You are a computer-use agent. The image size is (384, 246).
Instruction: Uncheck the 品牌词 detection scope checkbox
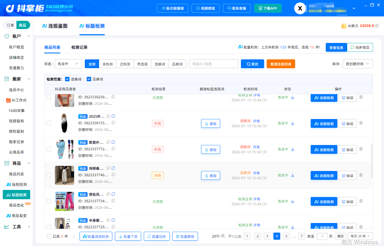[89, 79]
